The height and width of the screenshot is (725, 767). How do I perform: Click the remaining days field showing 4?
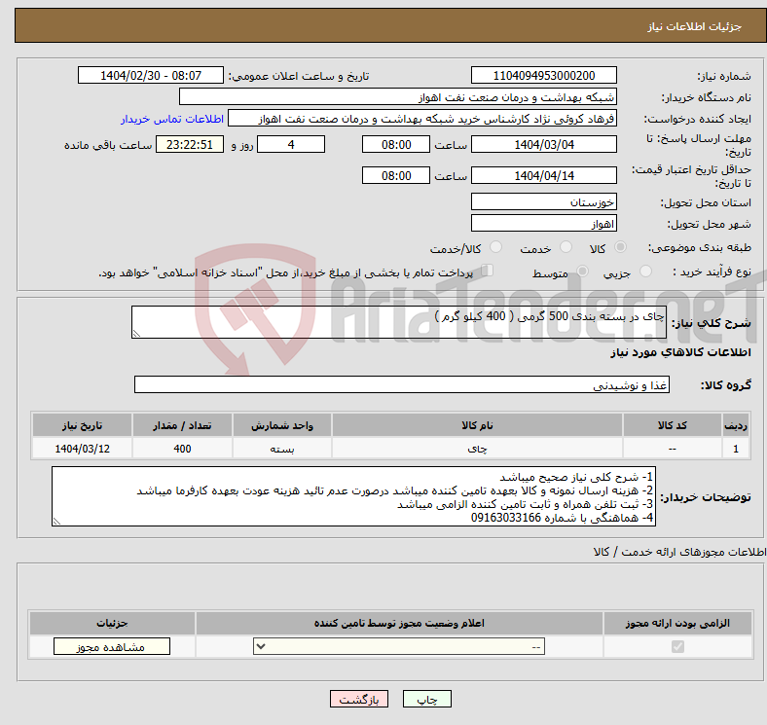[x=291, y=144]
